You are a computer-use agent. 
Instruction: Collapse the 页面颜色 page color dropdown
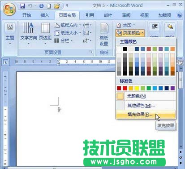tap(130, 33)
